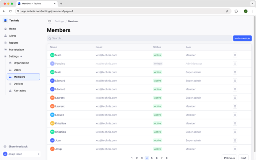Click trash icon in Malo row
This screenshot has width=256, height=160.
tap(235, 72)
